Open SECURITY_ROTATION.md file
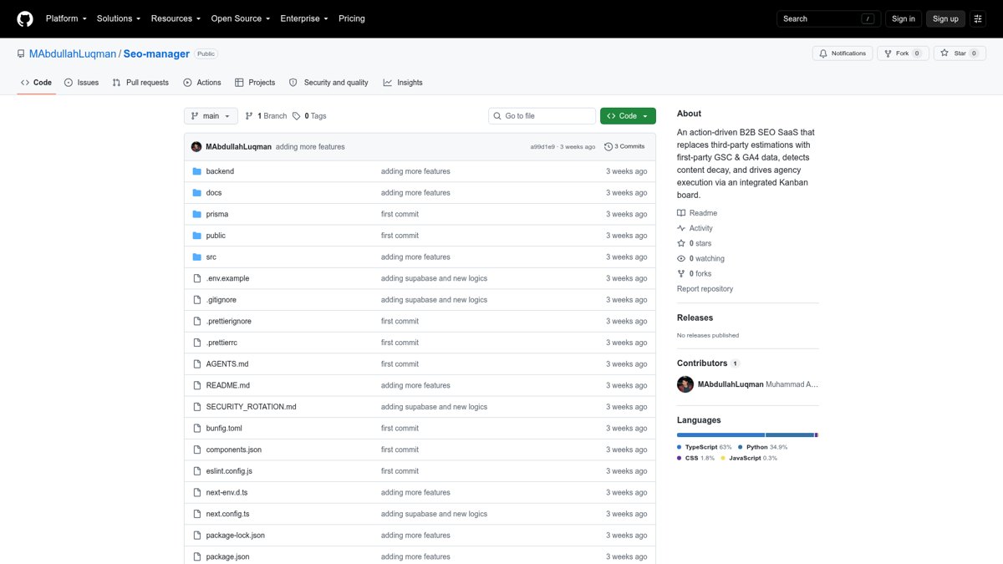The image size is (1003, 564). (x=252, y=407)
